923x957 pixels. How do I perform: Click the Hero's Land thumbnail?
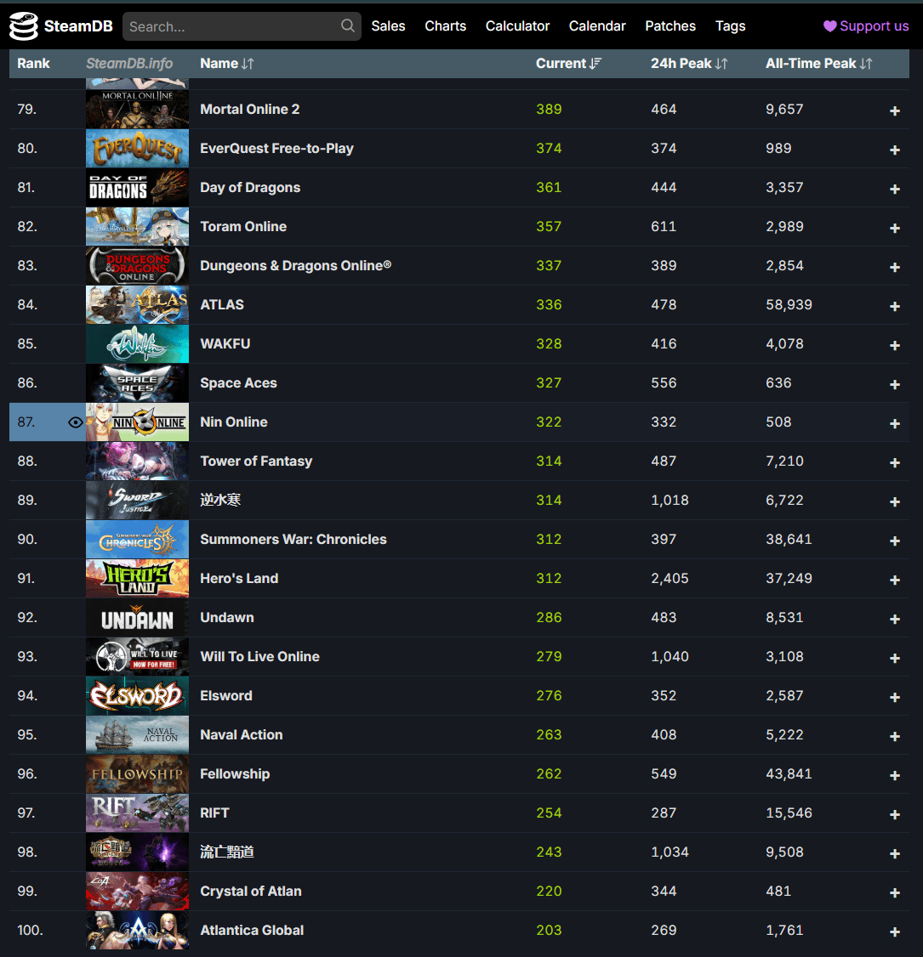click(x=137, y=578)
